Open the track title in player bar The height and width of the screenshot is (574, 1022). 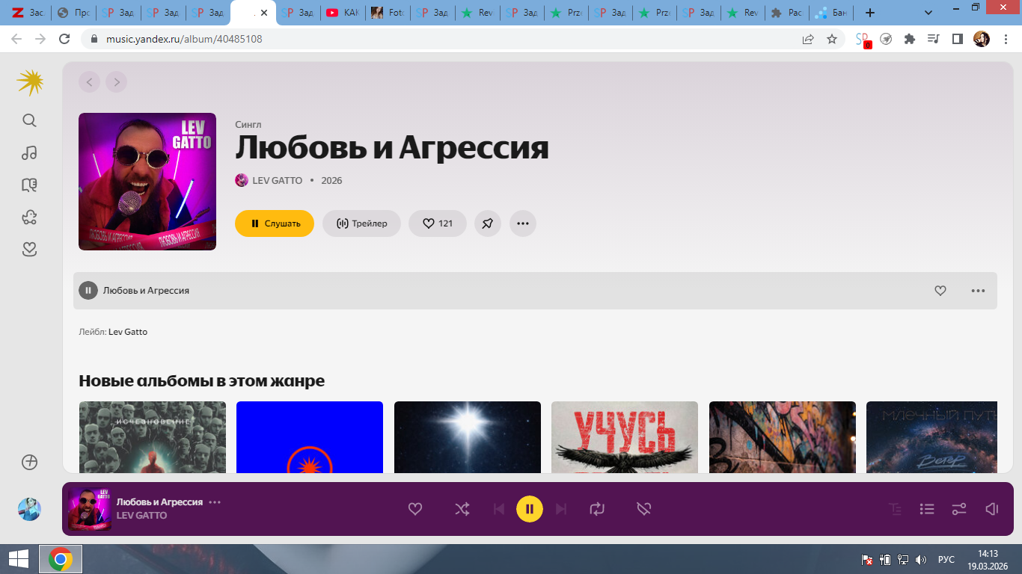159,502
